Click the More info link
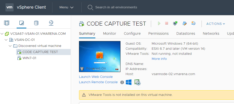Screen dimensions: 234x104 tap(159, 59)
